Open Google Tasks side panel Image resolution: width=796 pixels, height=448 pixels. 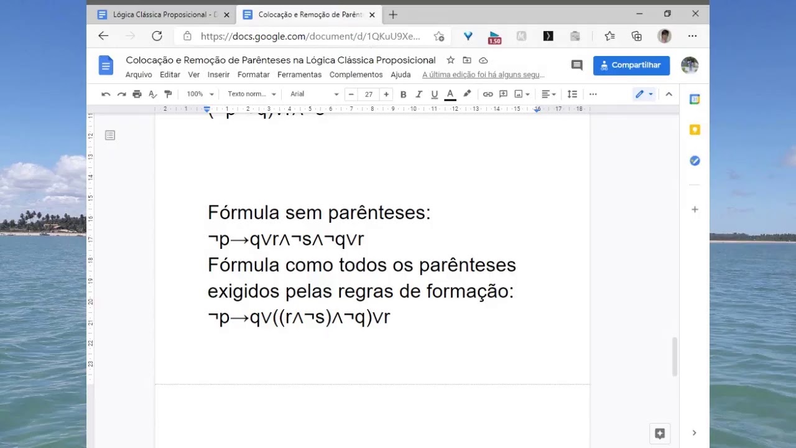coord(695,161)
